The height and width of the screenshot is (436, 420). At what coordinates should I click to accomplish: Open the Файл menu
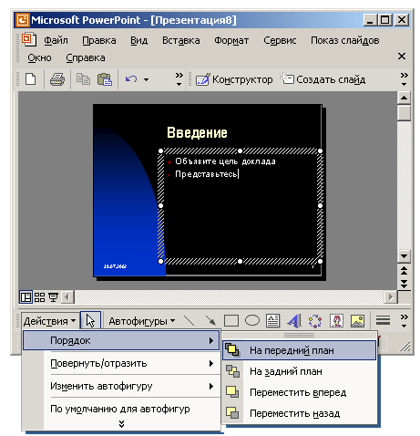(x=56, y=40)
